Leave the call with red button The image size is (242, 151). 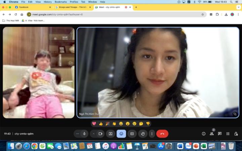pos(162,134)
